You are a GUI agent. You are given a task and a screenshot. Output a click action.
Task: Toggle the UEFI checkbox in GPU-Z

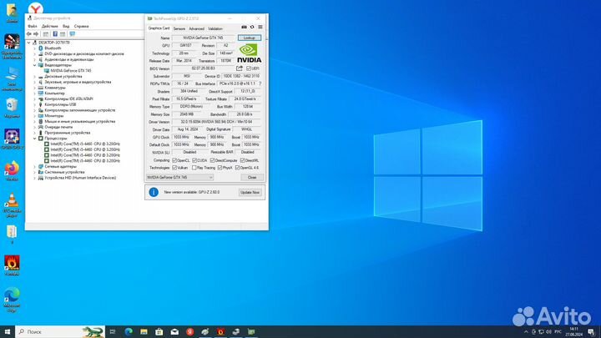tap(249, 68)
